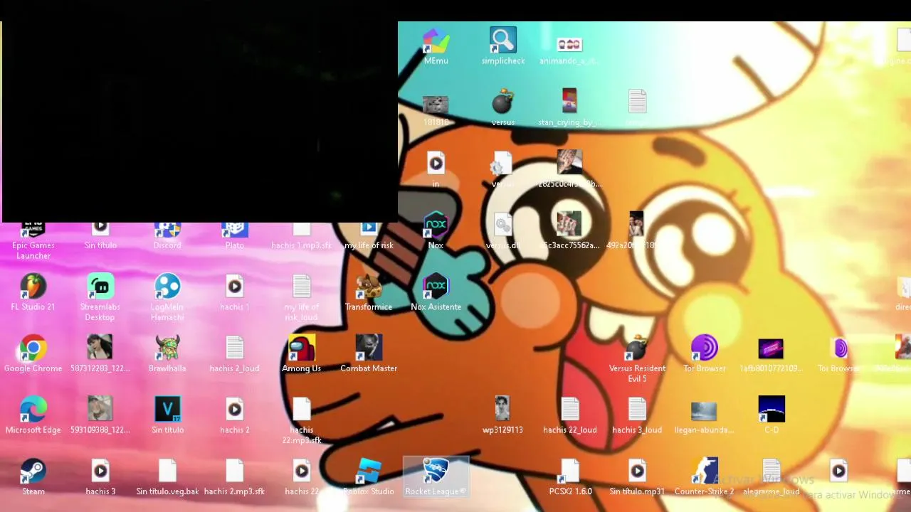The height and width of the screenshot is (512, 911).
Task: Launch Microsoft Edge
Action: 33,415
